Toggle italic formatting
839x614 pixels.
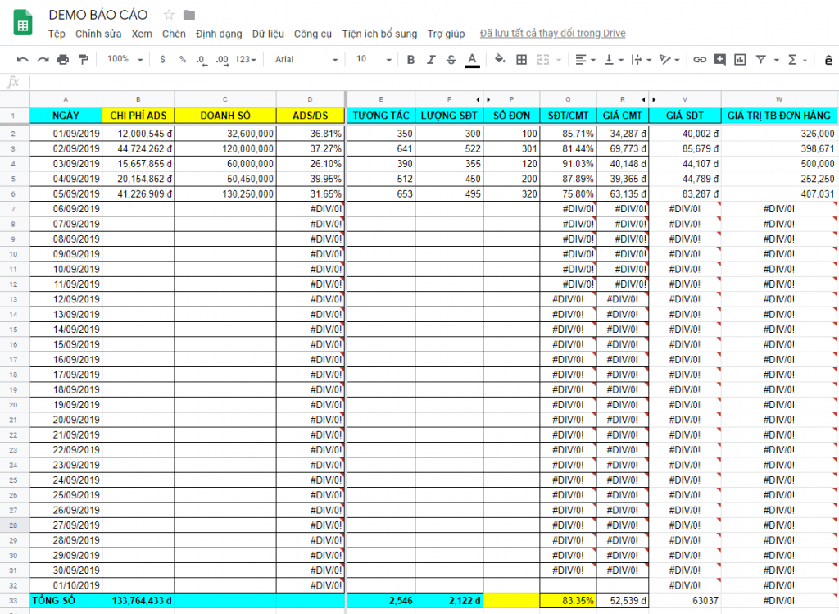431,59
